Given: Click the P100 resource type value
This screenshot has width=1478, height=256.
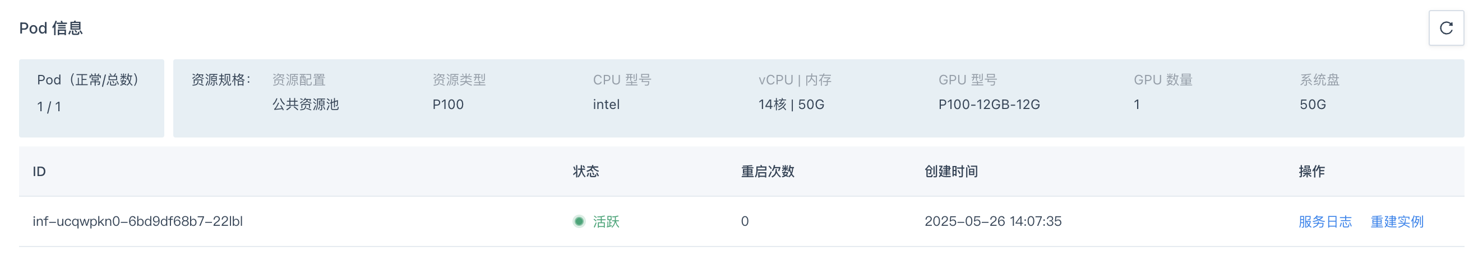Looking at the screenshot, I should [x=447, y=105].
